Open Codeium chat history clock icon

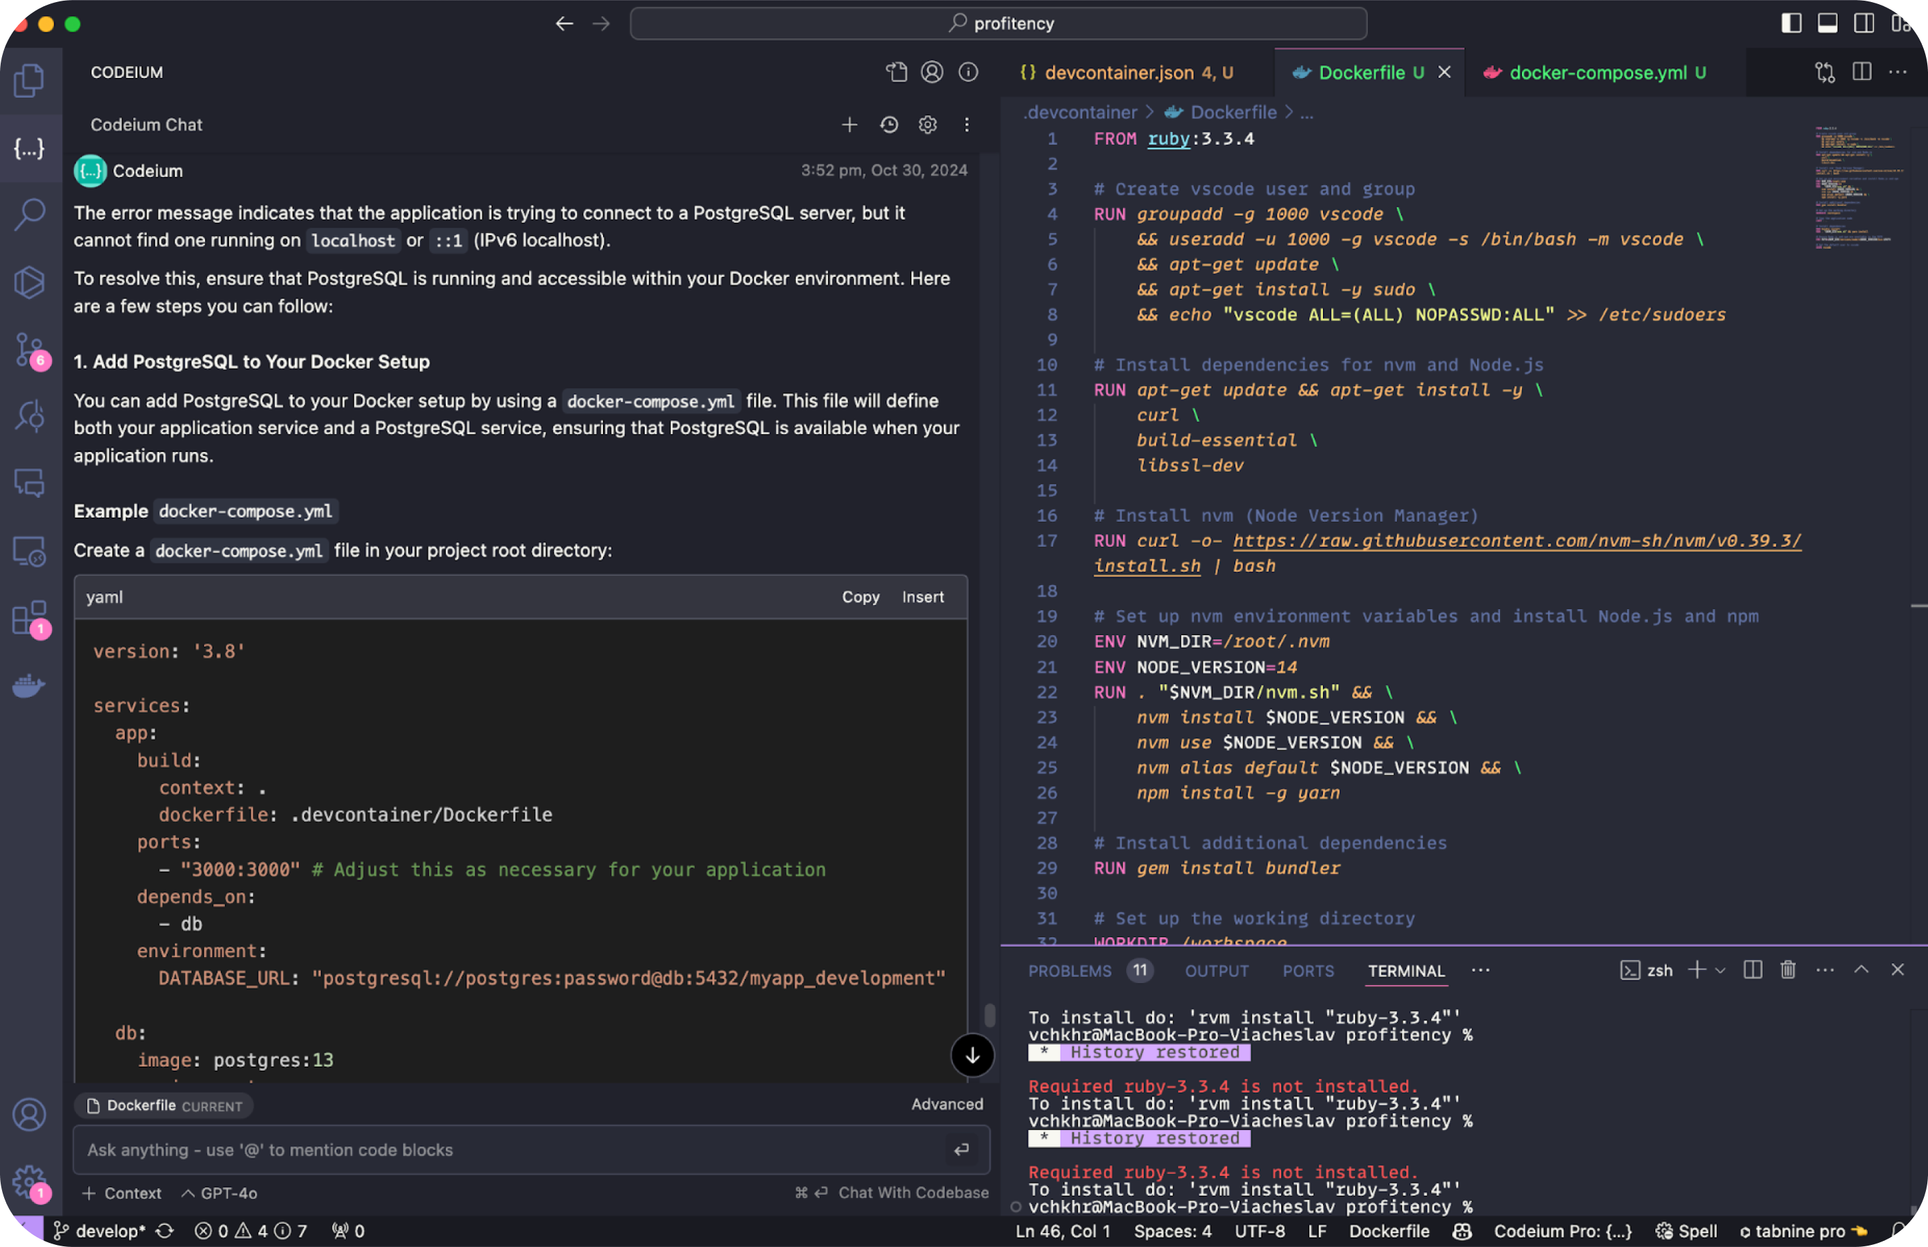point(888,124)
